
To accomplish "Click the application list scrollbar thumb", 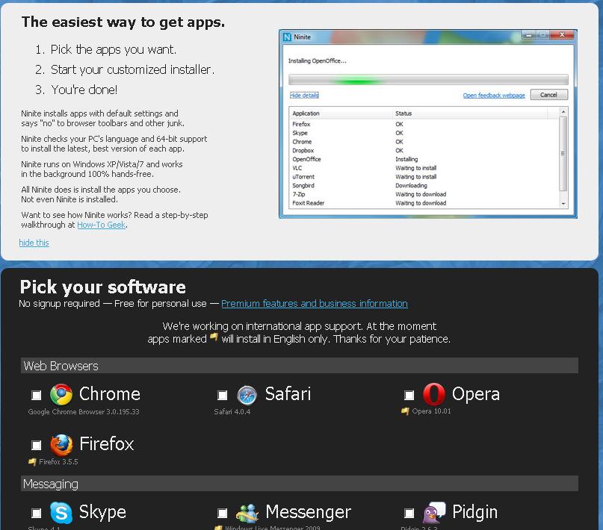I will 563,154.
